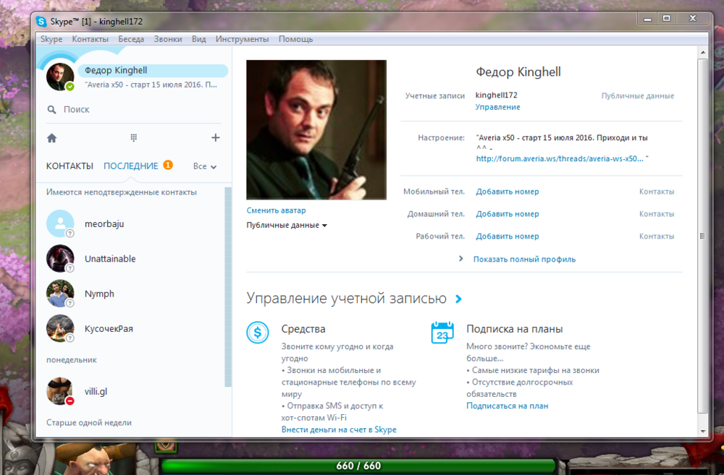Open the Все contacts filter dropdown
Screen dimensions: 724x475
click(204, 166)
